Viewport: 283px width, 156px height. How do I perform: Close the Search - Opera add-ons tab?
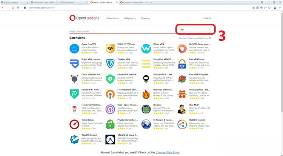pyautogui.click(x=117, y=3)
